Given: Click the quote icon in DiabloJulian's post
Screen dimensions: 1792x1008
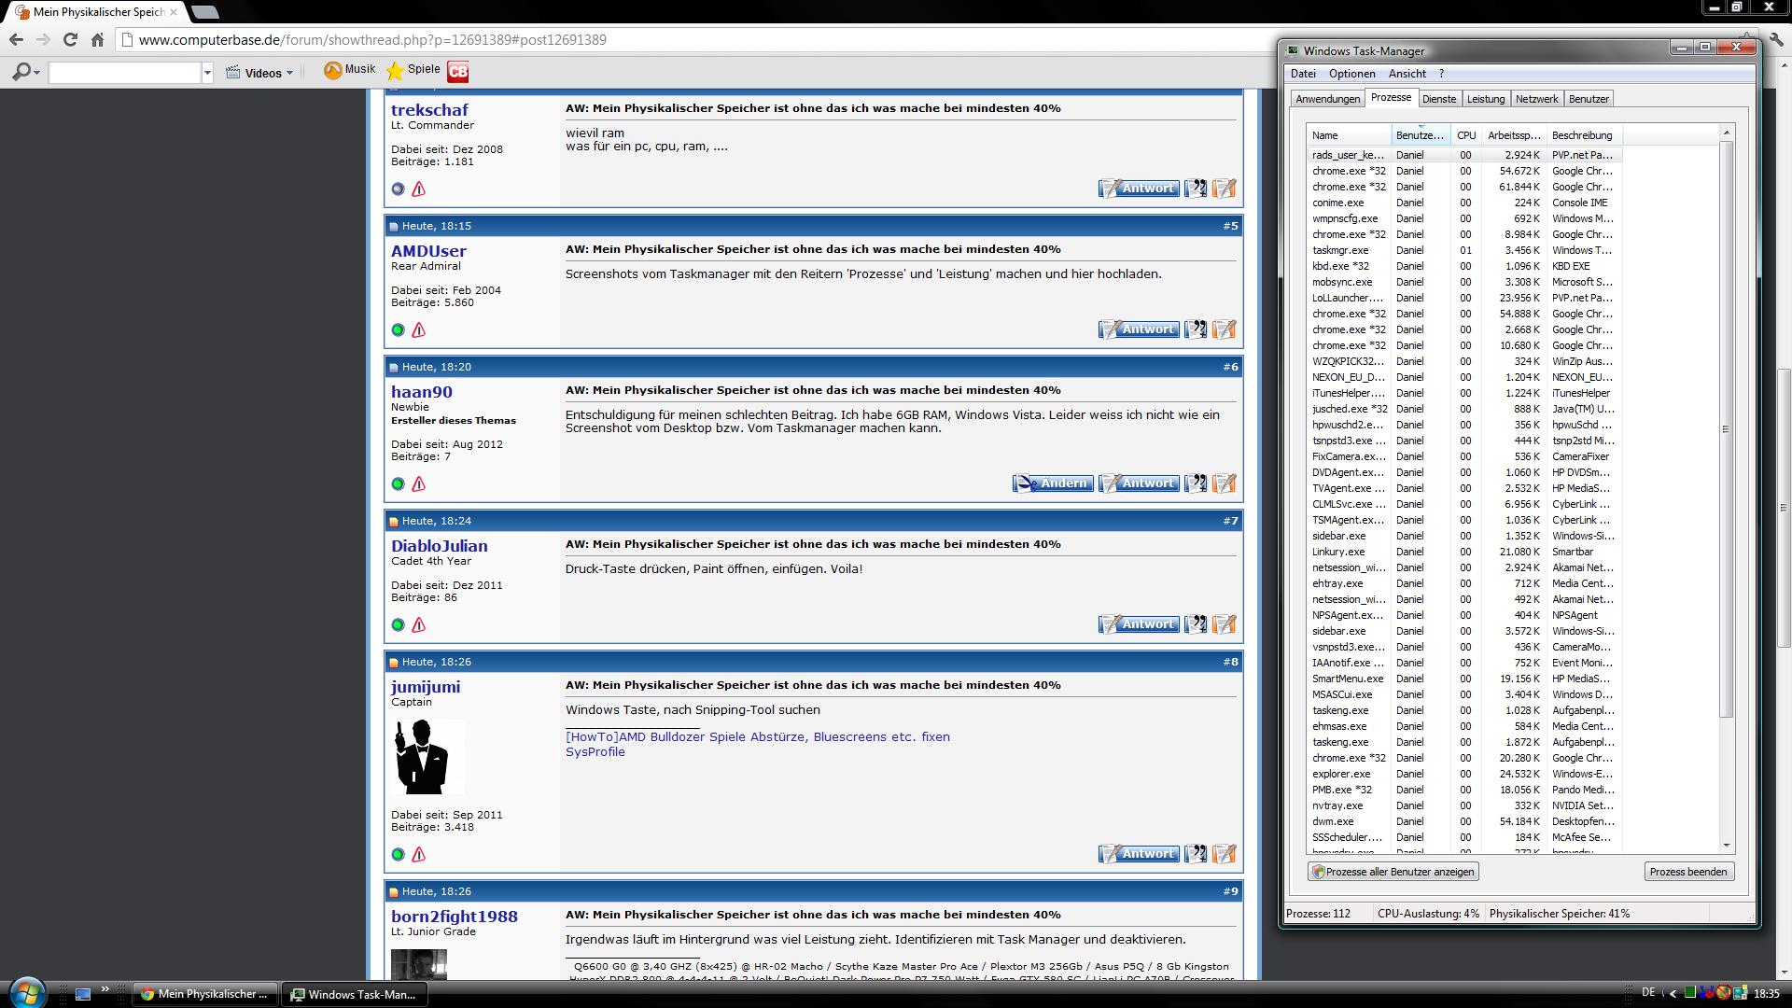Looking at the screenshot, I should pyautogui.click(x=1196, y=623).
